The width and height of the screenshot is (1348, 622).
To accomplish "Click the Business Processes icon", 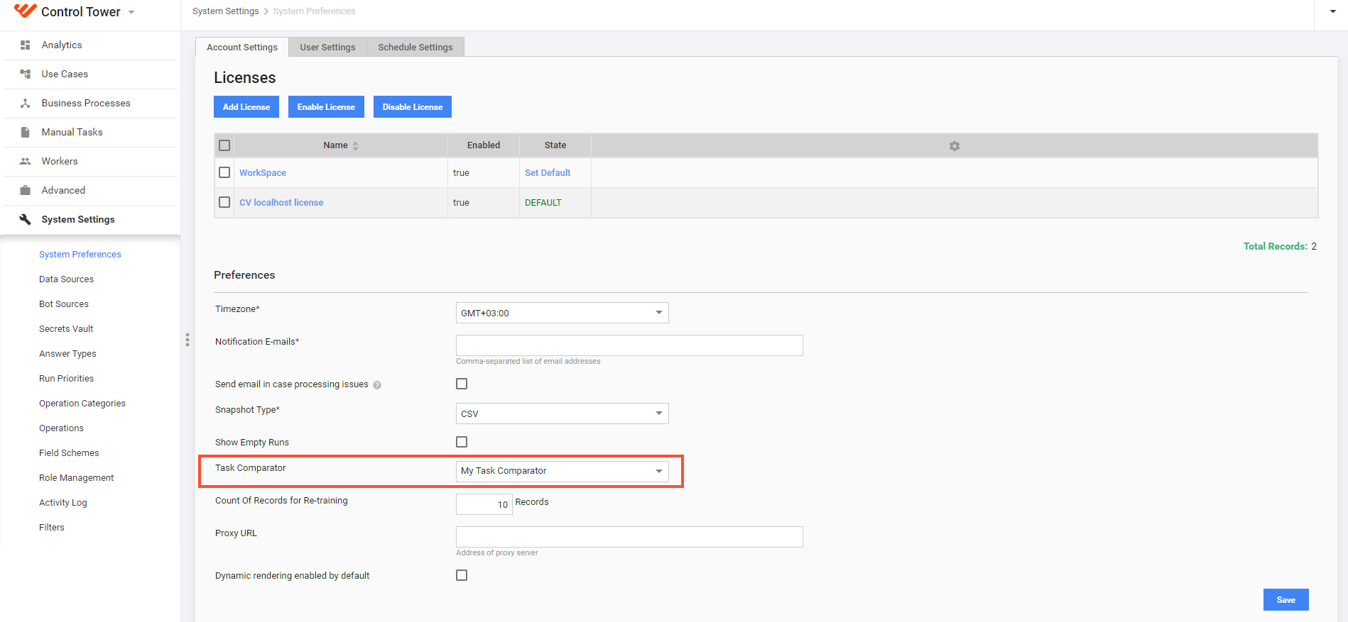I will pyautogui.click(x=26, y=103).
